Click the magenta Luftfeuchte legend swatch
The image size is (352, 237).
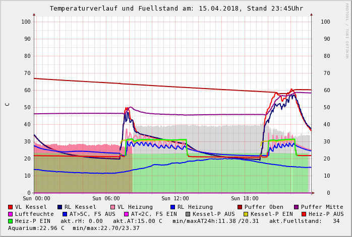(10, 214)
